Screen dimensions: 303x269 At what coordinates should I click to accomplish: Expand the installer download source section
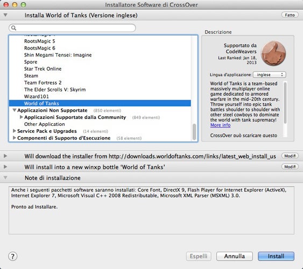point(5,156)
